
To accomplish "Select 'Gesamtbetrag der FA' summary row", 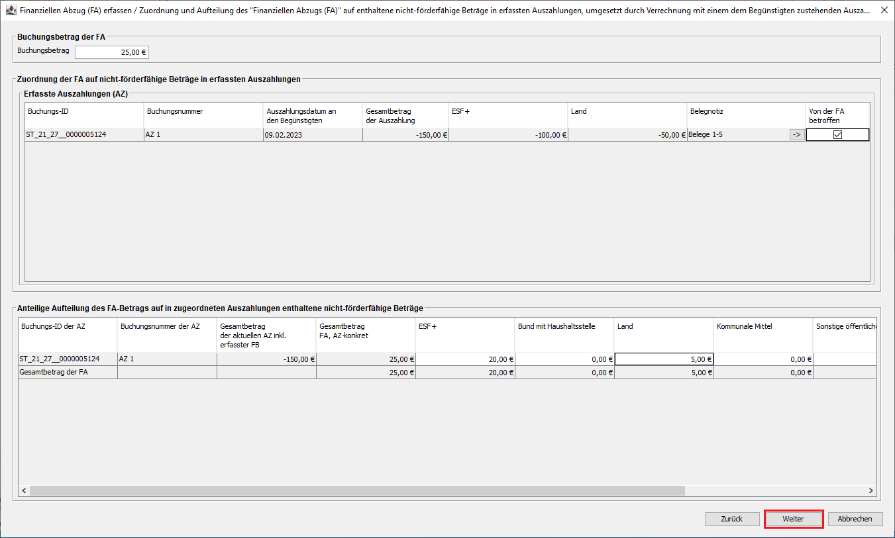I will 68,373.
